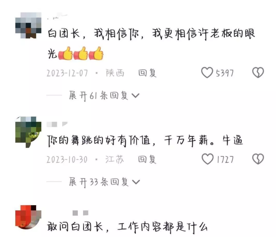Tap broken heart on 千万年薪 comment

(258, 159)
